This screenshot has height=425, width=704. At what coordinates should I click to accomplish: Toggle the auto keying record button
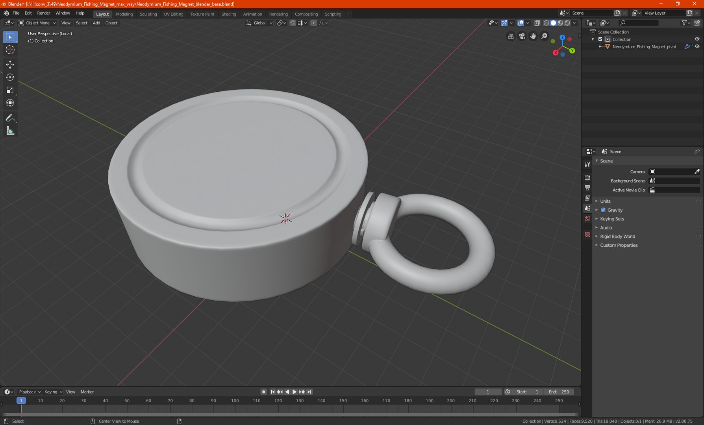pos(264,392)
